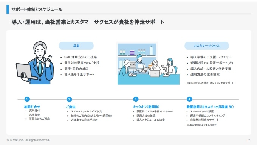257x145 pixels.
Task: Click the カスタマーサクセス pill label
Action: click(207, 46)
